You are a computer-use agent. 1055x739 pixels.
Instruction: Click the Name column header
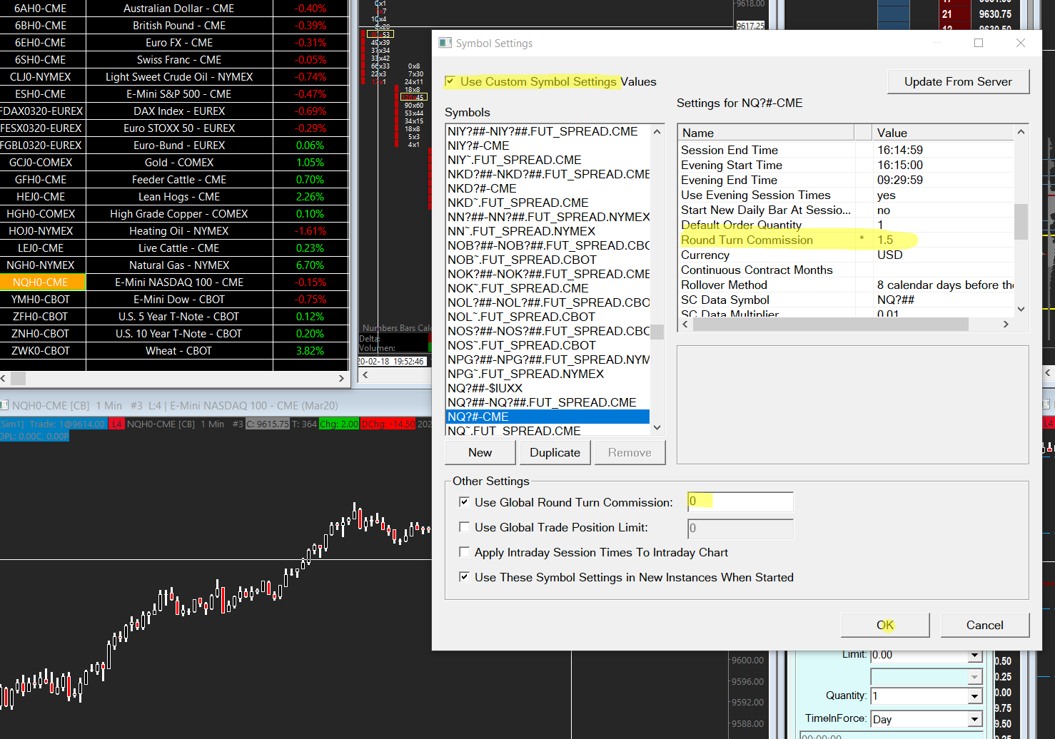[765, 133]
